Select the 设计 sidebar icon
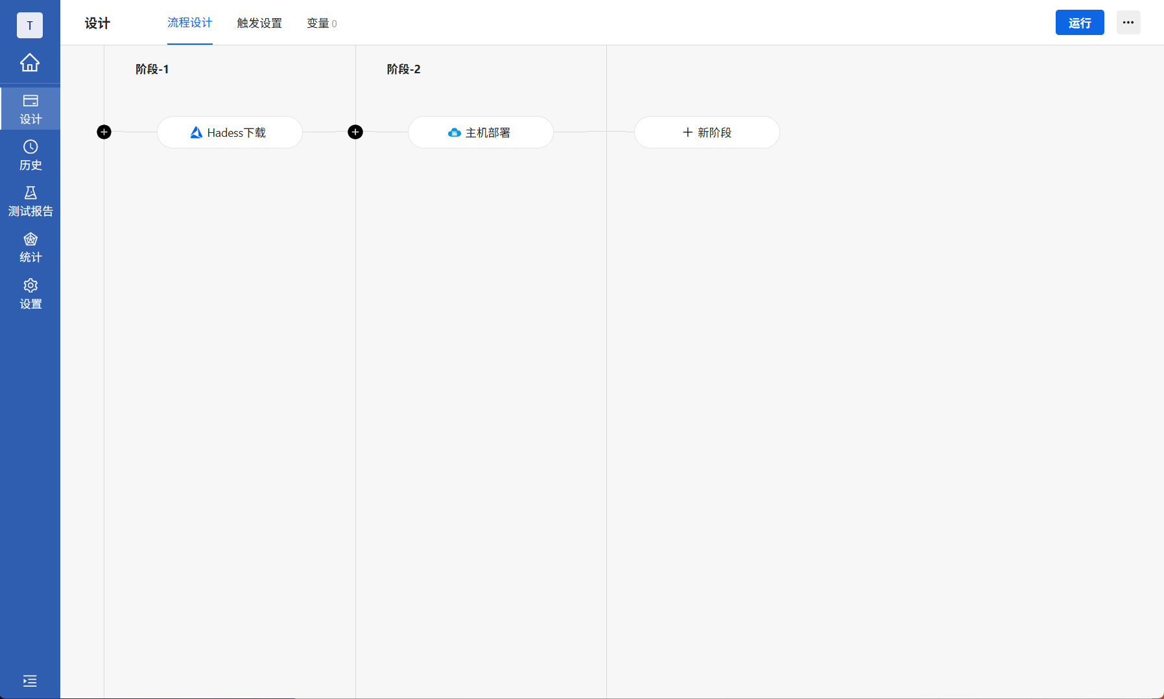 [x=30, y=108]
